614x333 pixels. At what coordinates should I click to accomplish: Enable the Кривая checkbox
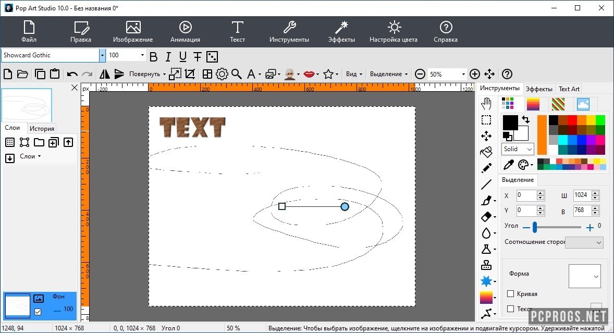pyautogui.click(x=511, y=294)
